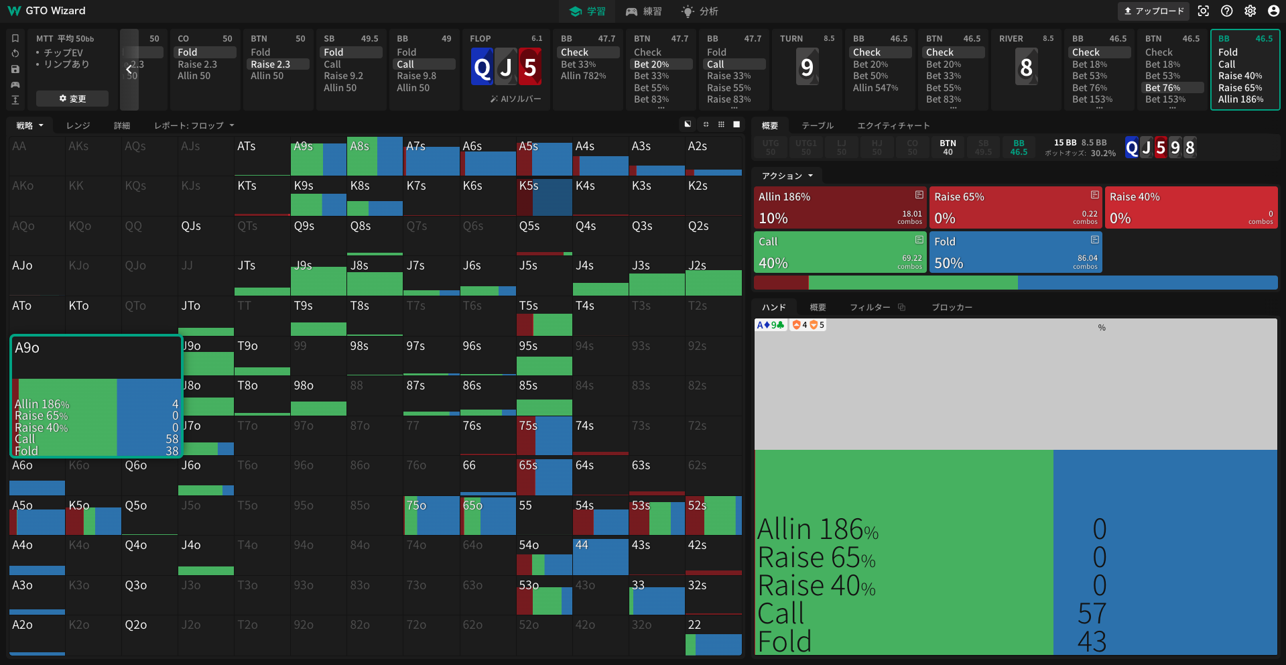Click the 変更 settings button
The image size is (1286, 665).
coord(72,99)
